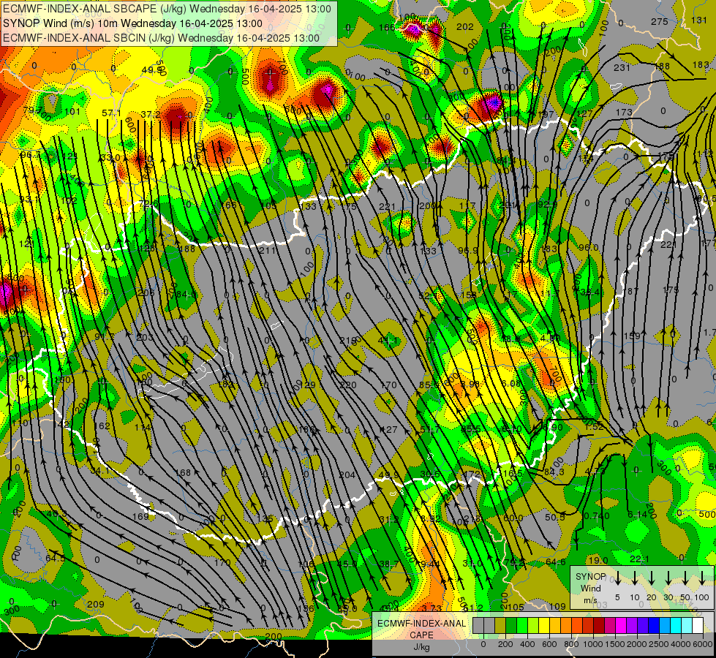Click the '45.0' map value
Image resolution: width=716 pixels, height=658 pixels.
tap(347, 564)
